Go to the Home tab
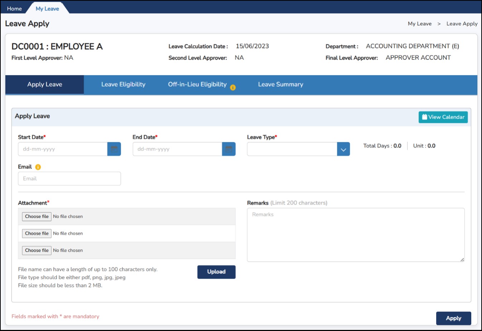 14,9
